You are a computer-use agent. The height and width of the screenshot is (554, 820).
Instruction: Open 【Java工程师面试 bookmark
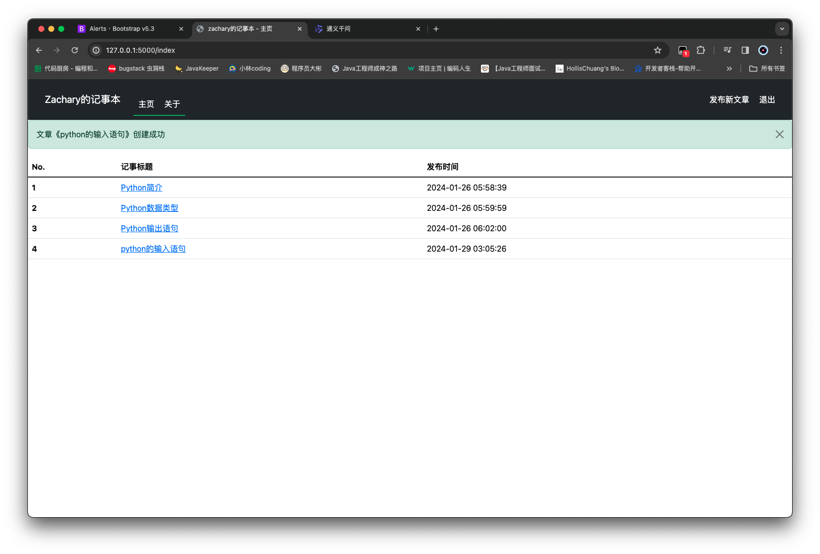[x=513, y=69]
